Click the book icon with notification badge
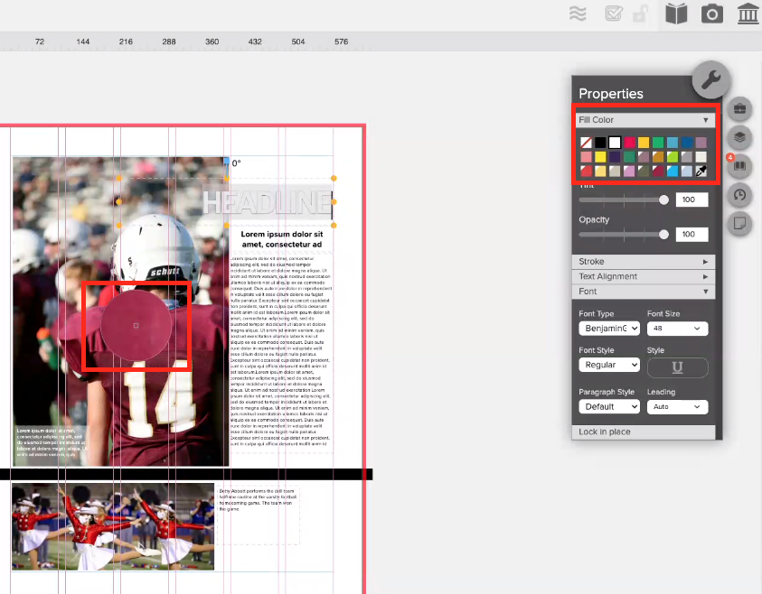 [739, 167]
